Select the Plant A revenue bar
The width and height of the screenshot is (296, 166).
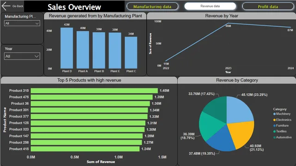click(83, 50)
